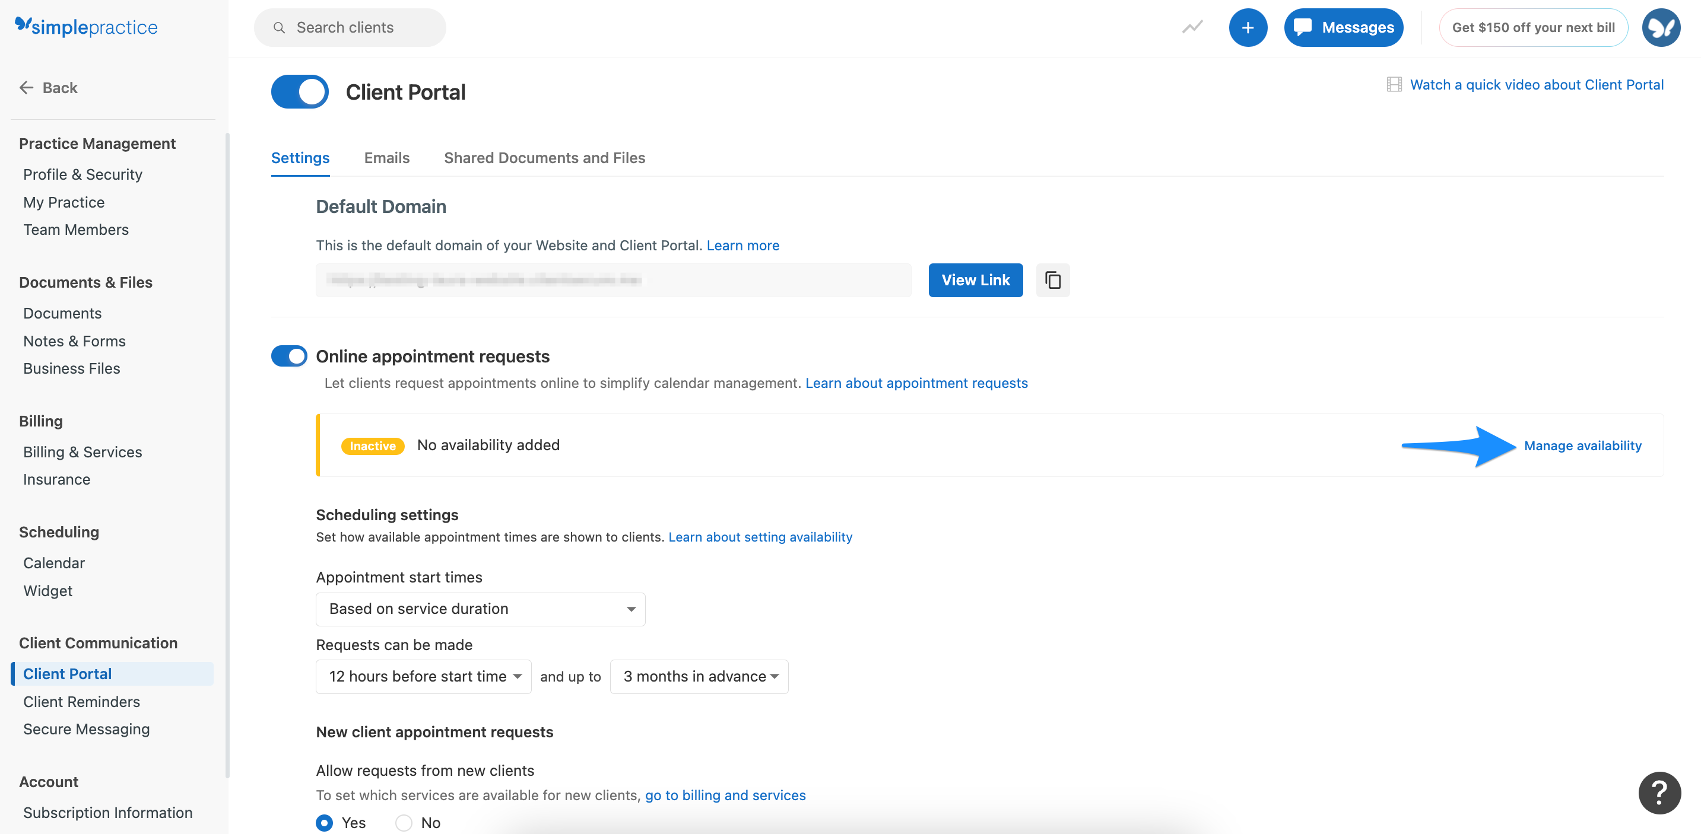The width and height of the screenshot is (1701, 834).
Task: Switch to the Settings tab
Action: pyautogui.click(x=300, y=158)
